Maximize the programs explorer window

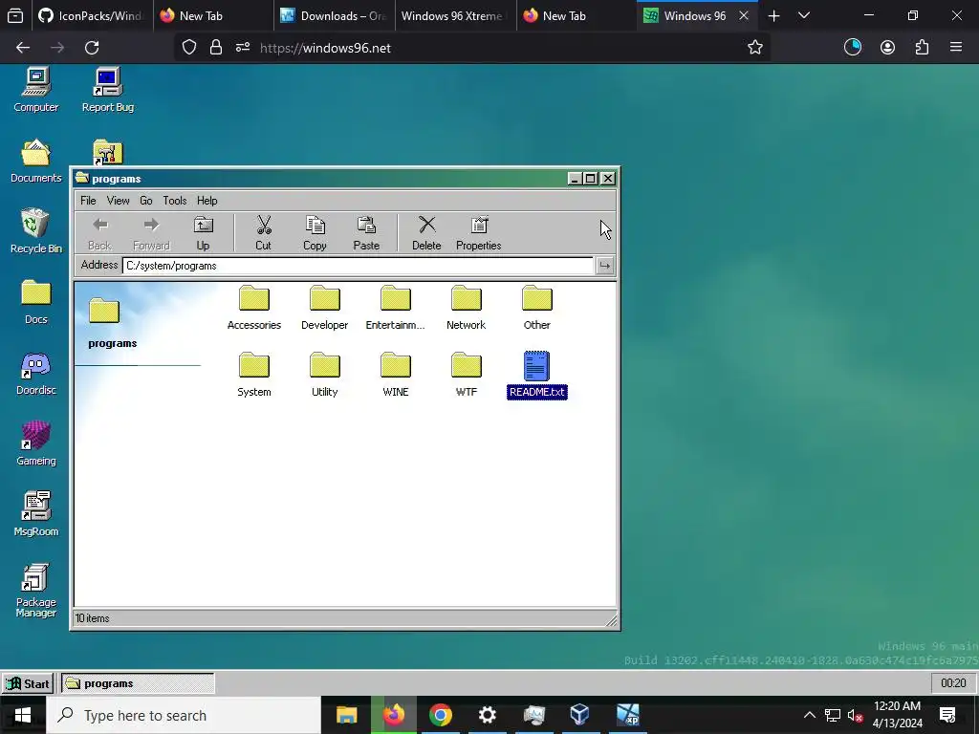591,179
